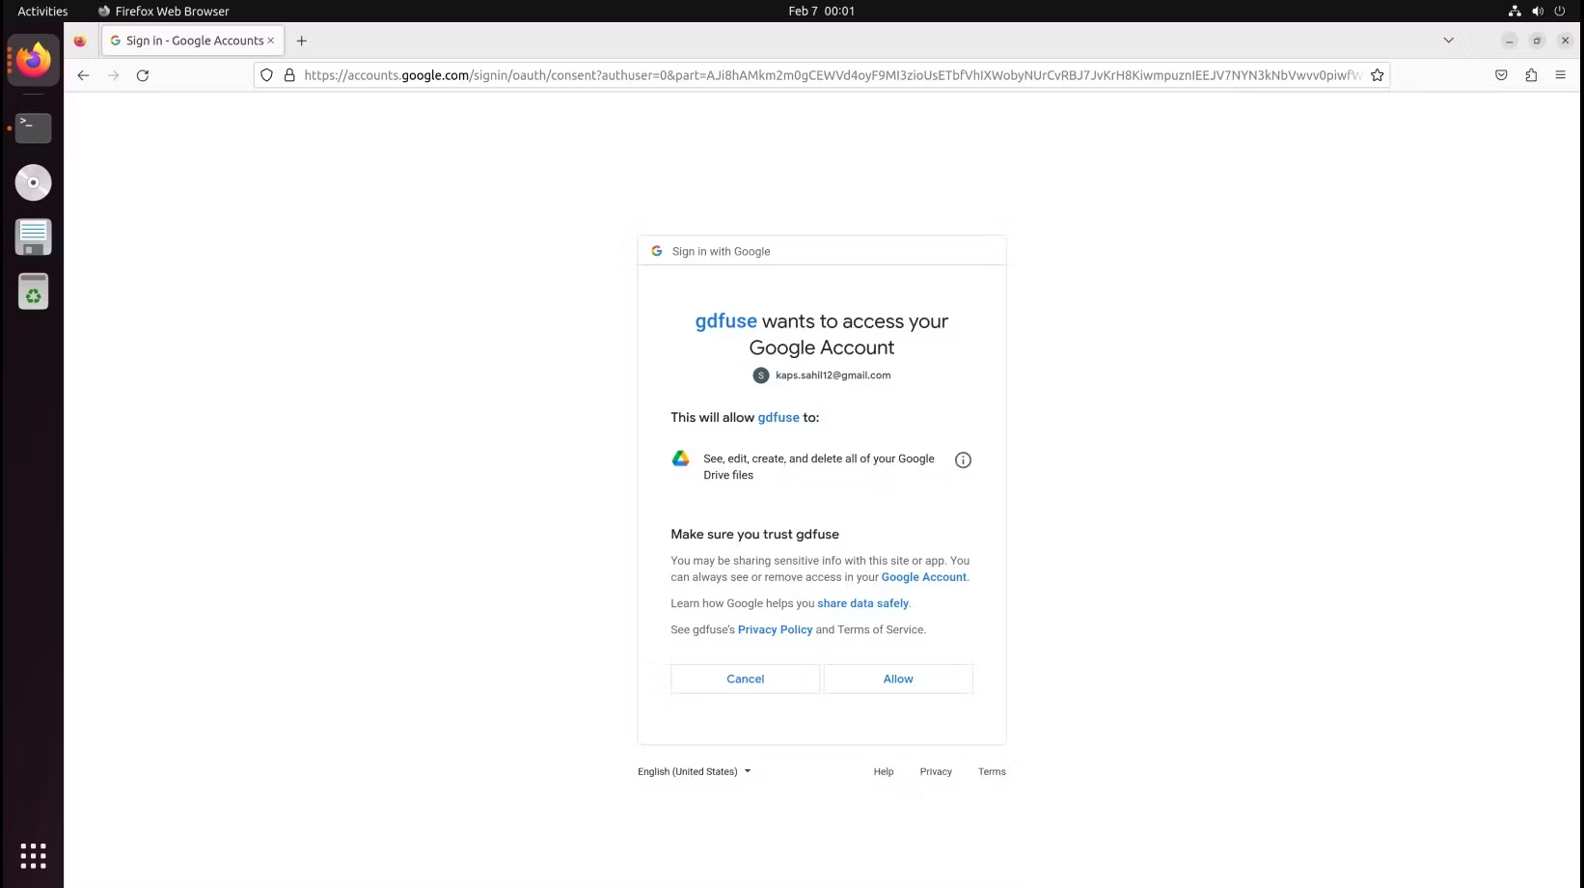Screen dimensions: 1584x888
Task: Click the Drive files permission description
Action: click(x=819, y=467)
